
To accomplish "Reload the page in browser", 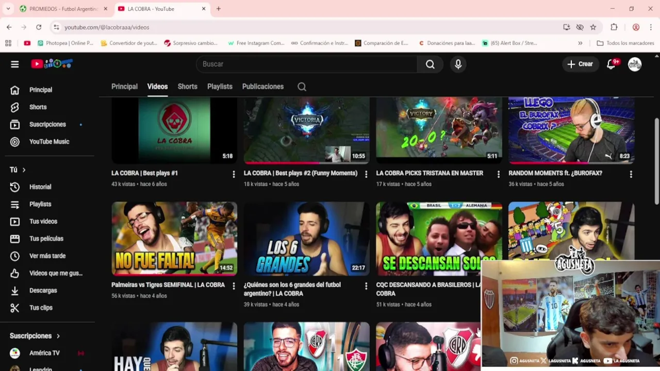I will 39,27.
